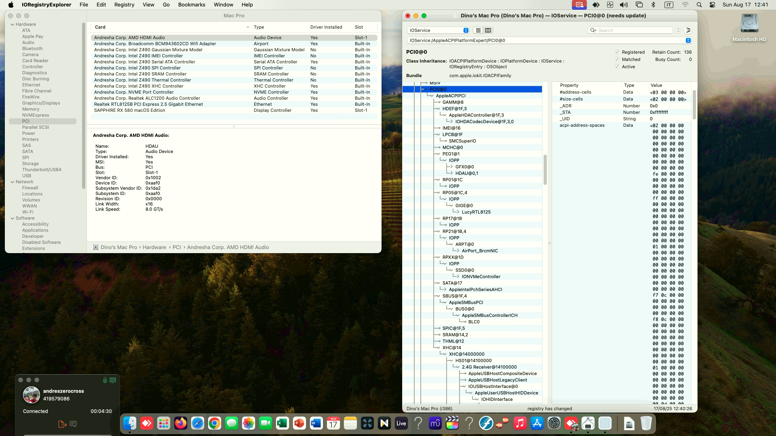Select NVMExpress in the sidebar
Image resolution: width=776 pixels, height=436 pixels.
pyautogui.click(x=36, y=115)
